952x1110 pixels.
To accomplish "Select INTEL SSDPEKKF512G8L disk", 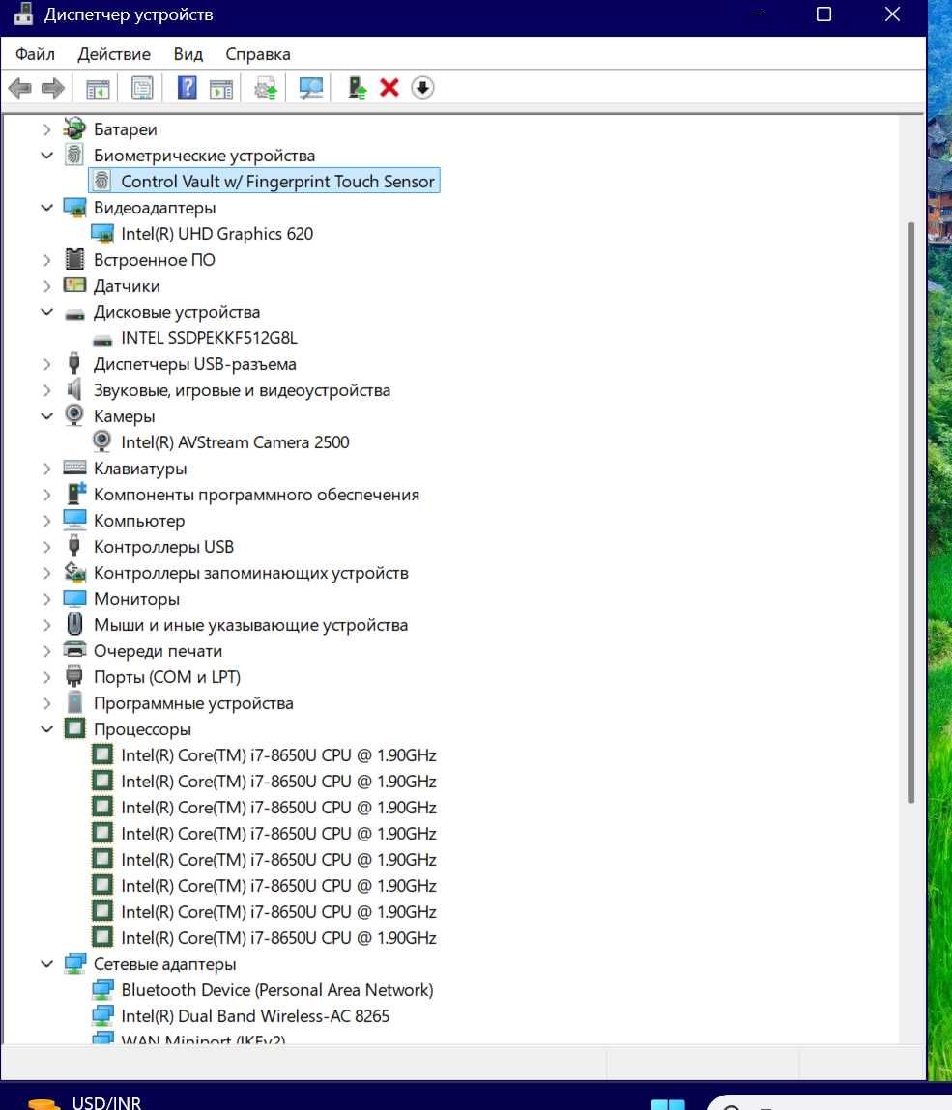I will pos(209,338).
